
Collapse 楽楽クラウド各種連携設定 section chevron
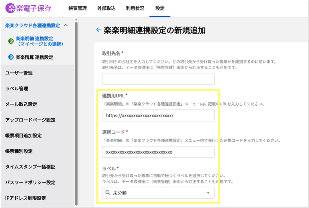tap(66, 25)
